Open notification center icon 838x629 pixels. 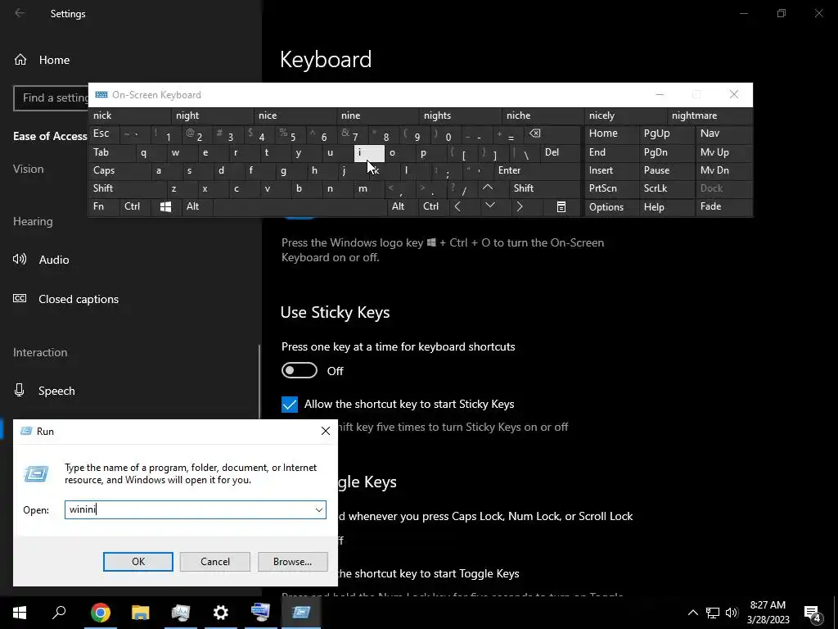pos(813,613)
